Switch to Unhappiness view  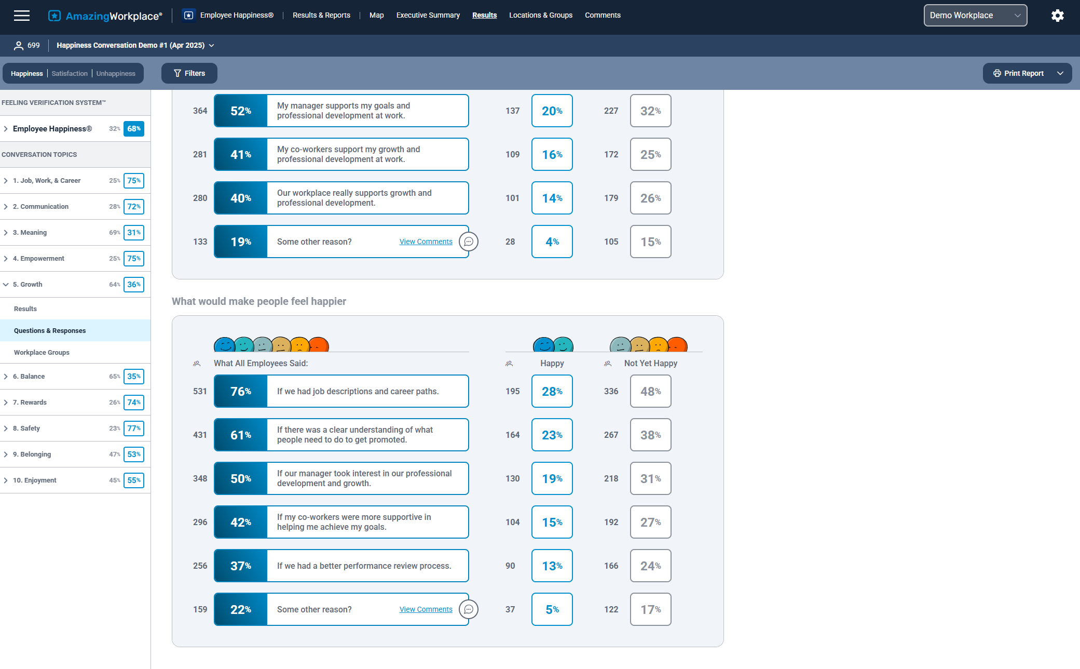116,74
